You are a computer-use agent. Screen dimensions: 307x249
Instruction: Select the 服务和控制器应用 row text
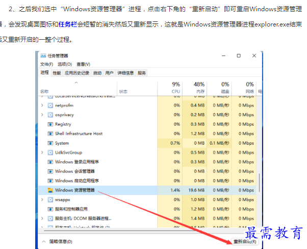(x=71, y=209)
